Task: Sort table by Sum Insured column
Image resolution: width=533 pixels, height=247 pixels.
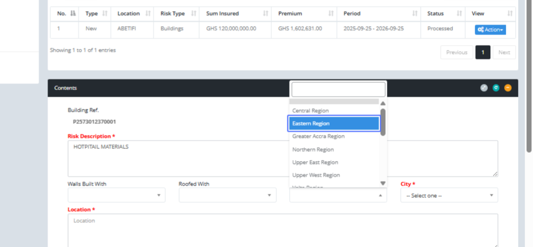Action: click(x=235, y=14)
